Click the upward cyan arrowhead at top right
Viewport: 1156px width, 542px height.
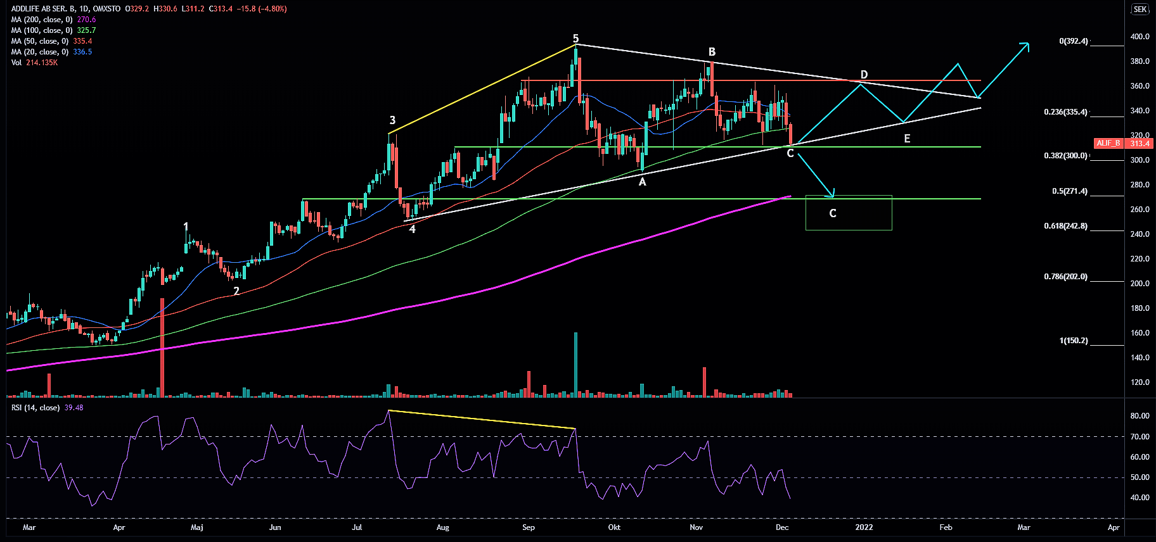click(1025, 45)
